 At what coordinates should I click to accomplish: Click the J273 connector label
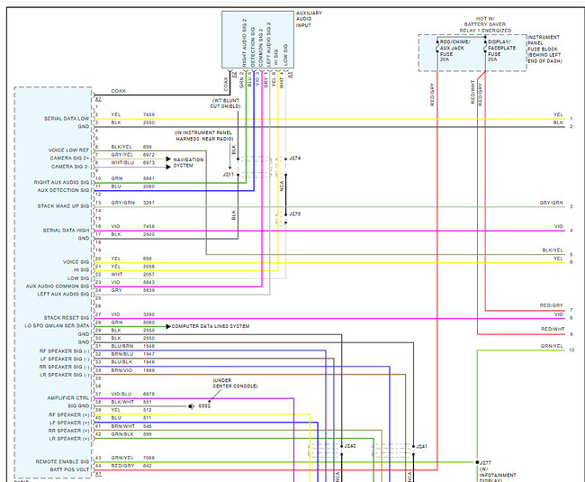pyautogui.click(x=294, y=214)
